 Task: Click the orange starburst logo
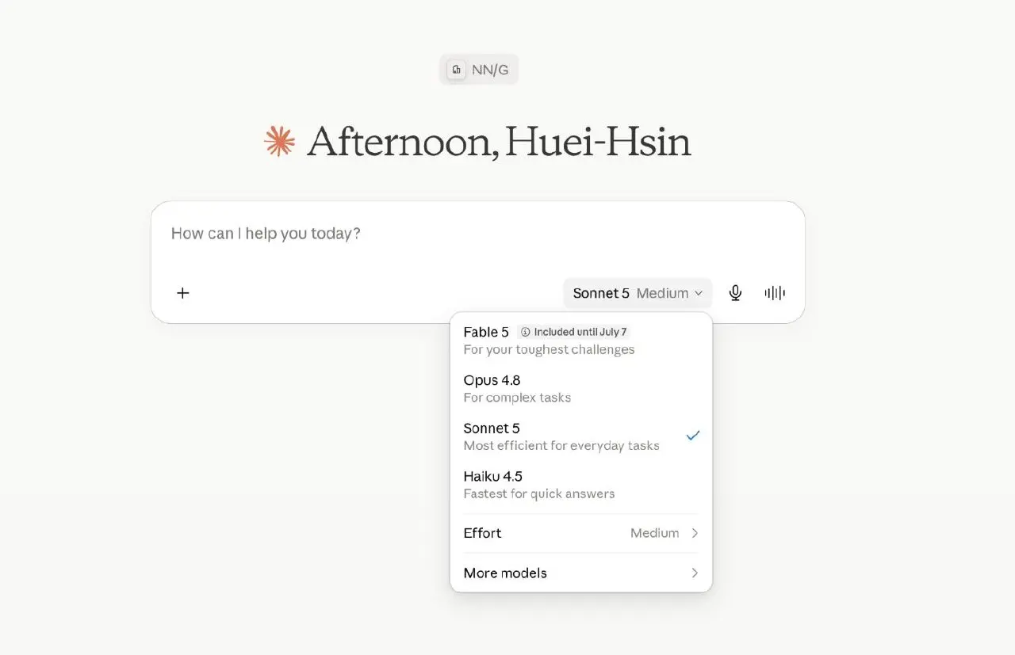click(279, 141)
